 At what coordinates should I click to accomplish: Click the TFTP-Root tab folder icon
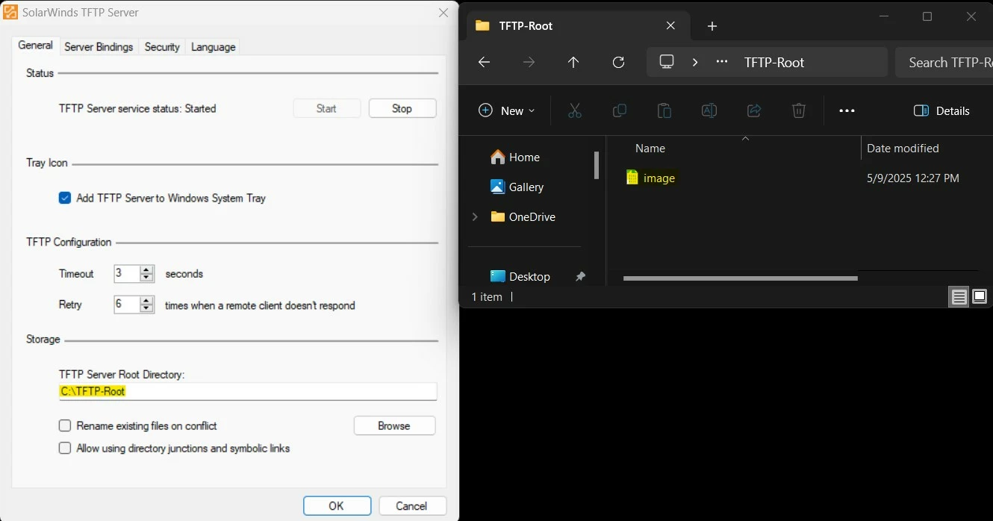(x=482, y=25)
